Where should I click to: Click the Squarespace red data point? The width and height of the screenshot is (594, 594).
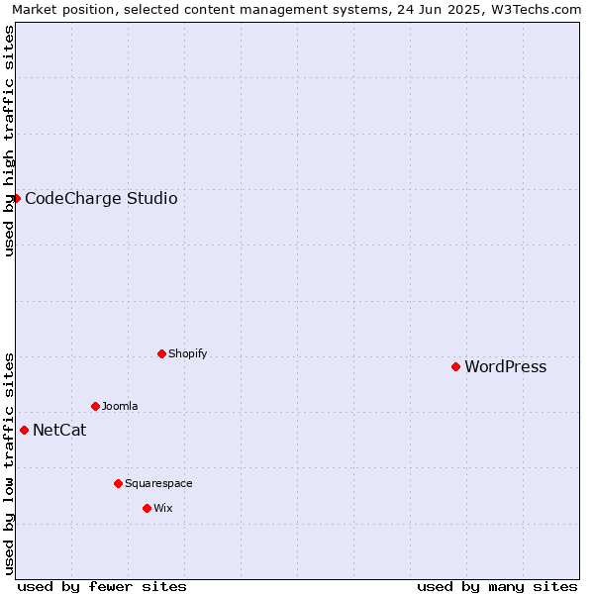coord(118,484)
